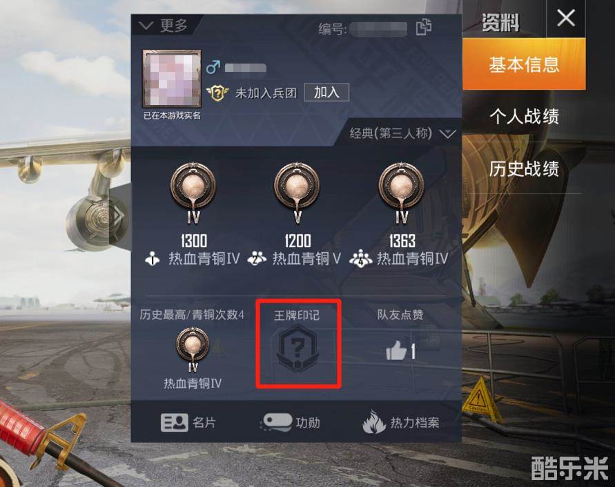Image resolution: width=615 pixels, height=487 pixels.
Task: Click the 历史最高 热血青铜IV badge
Action: [193, 350]
